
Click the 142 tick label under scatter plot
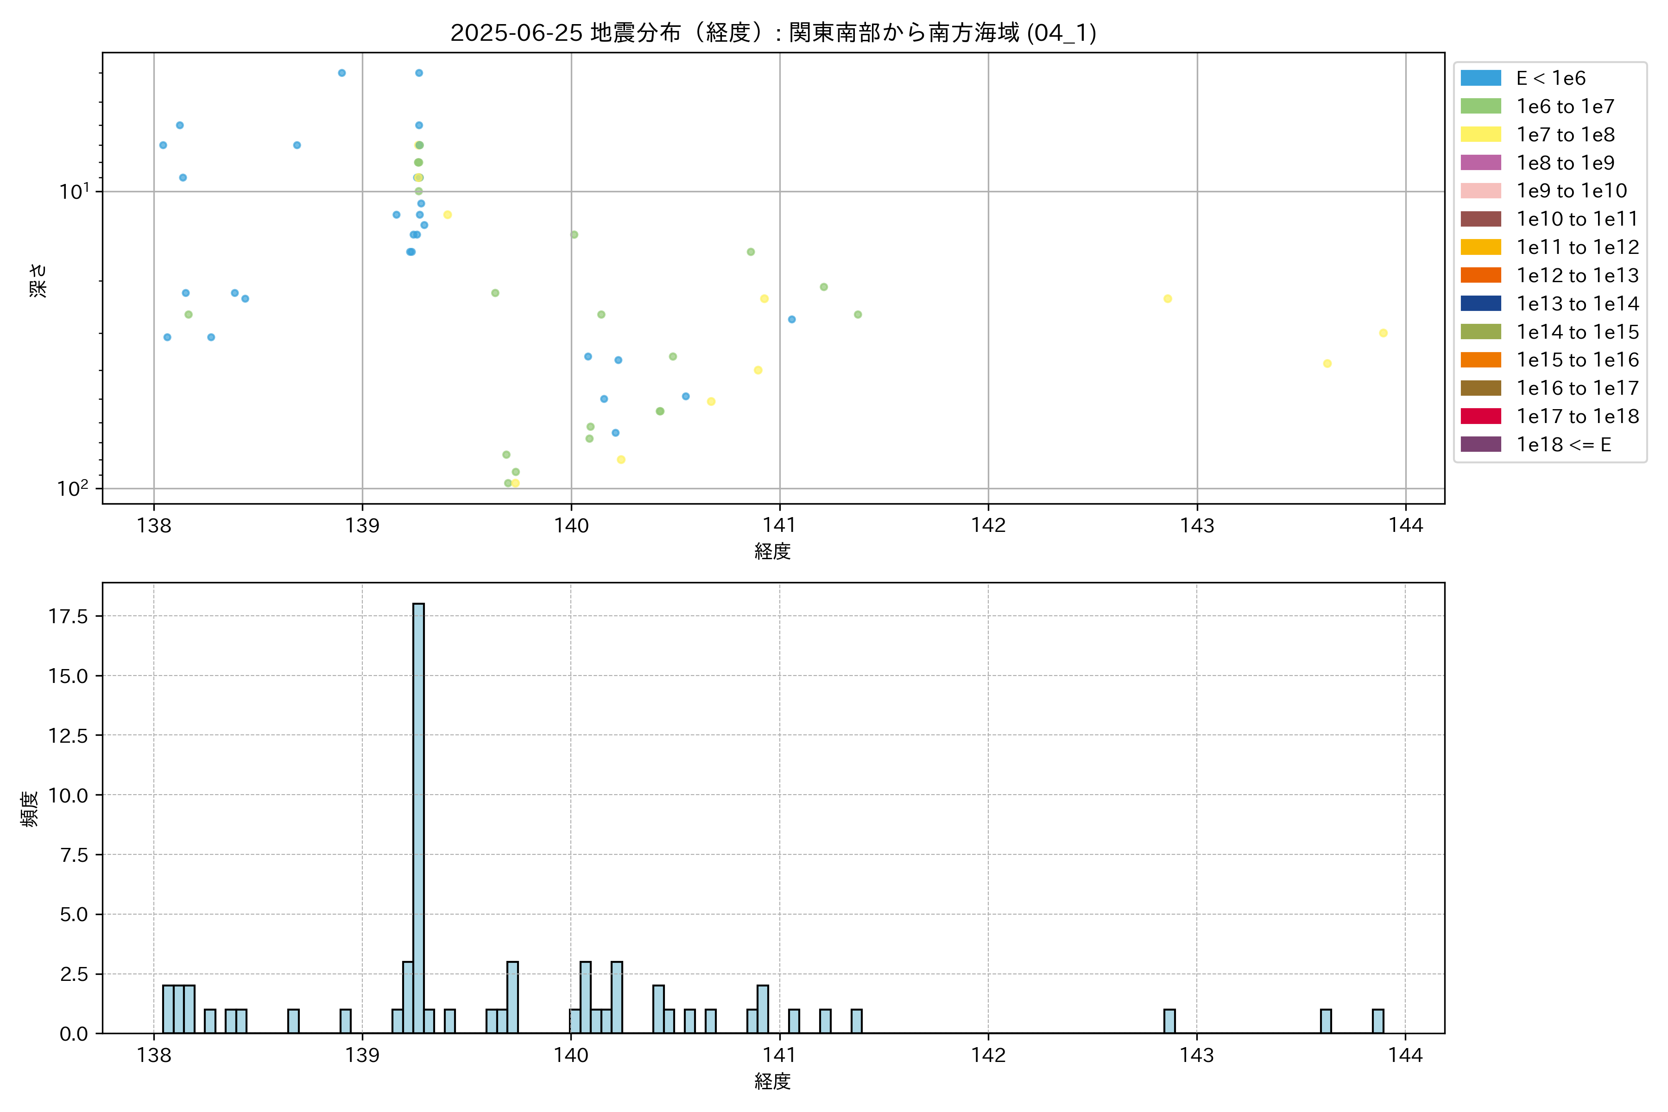coord(988,525)
